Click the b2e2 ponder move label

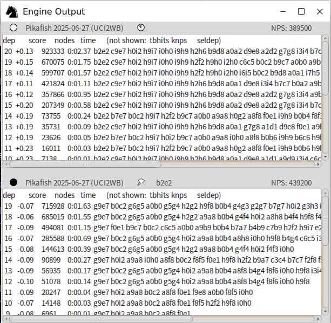[165, 183]
